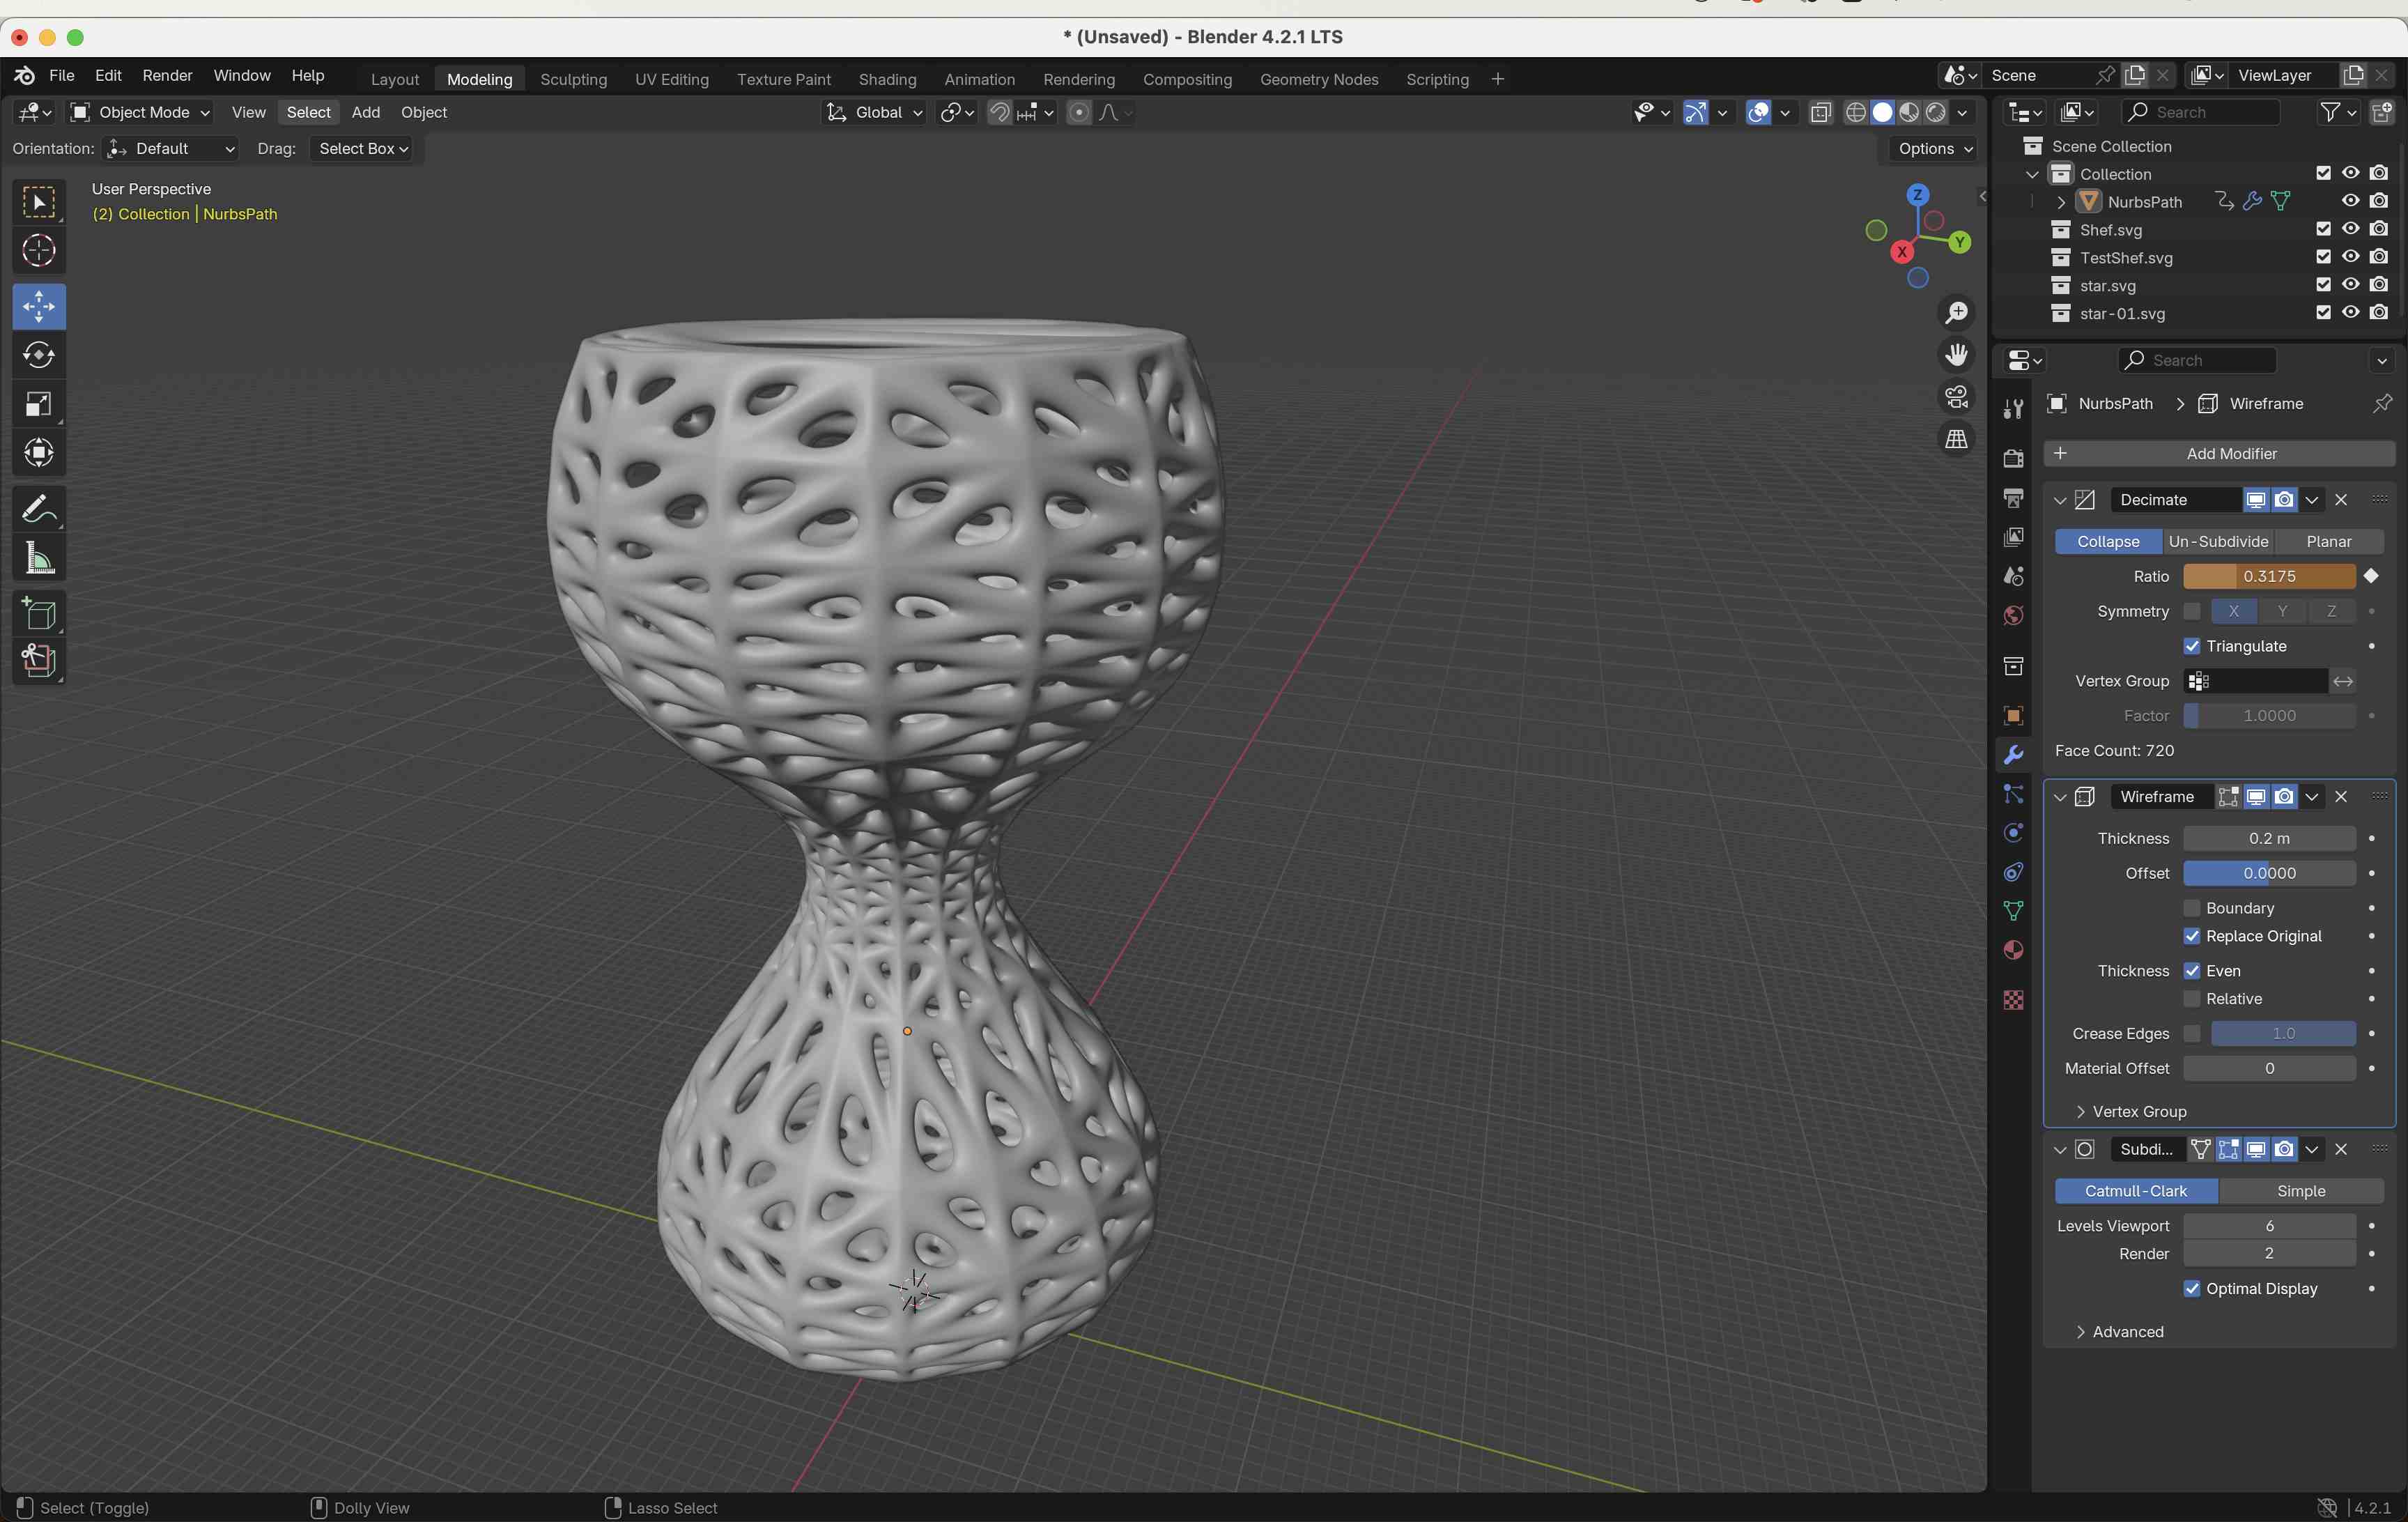
Task: Open the Material properties tab
Action: tap(2013, 950)
